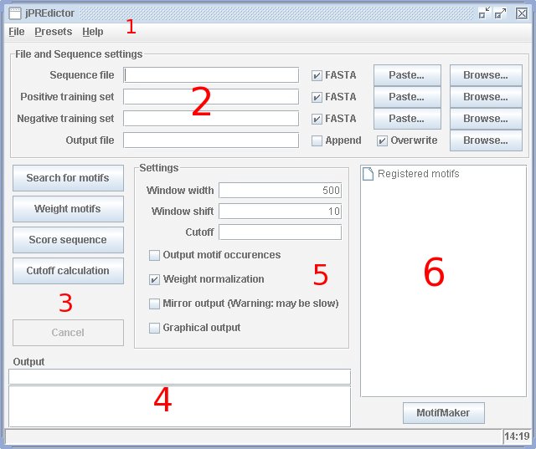Toggle FASTA checkbox for Negative training set

tap(317, 119)
